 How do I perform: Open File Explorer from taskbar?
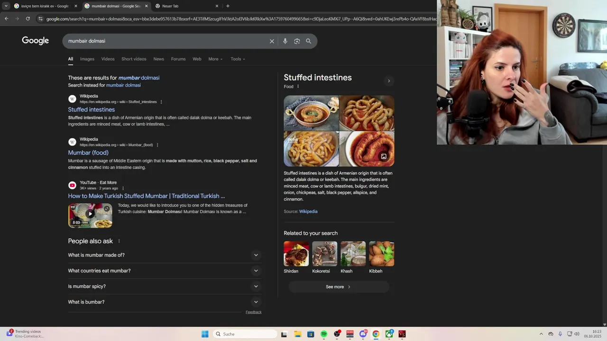pos(298,334)
